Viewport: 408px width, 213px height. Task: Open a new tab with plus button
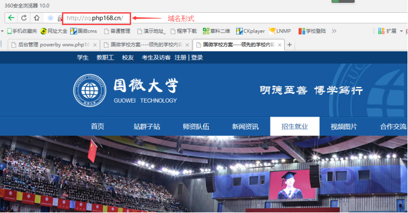289,45
